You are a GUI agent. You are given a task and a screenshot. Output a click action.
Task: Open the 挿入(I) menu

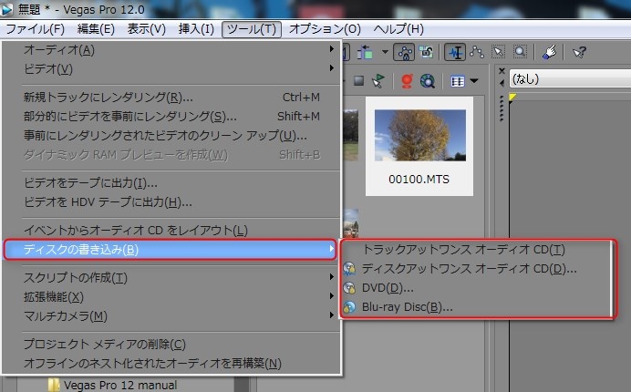[x=196, y=29]
